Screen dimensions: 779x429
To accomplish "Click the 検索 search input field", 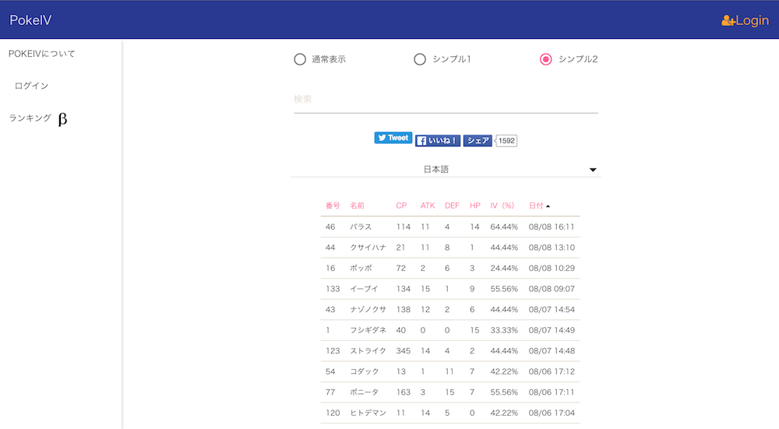I will pyautogui.click(x=446, y=100).
